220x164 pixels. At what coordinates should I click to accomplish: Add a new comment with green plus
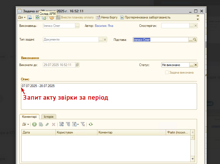point(34,124)
